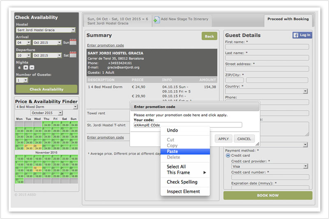Click the Your code input field
Screen dimensions: 329x219
coord(188,125)
